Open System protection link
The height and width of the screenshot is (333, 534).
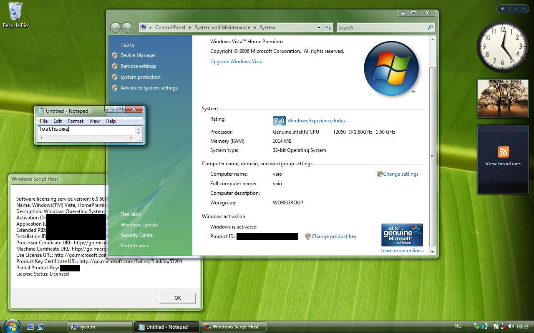pos(141,77)
